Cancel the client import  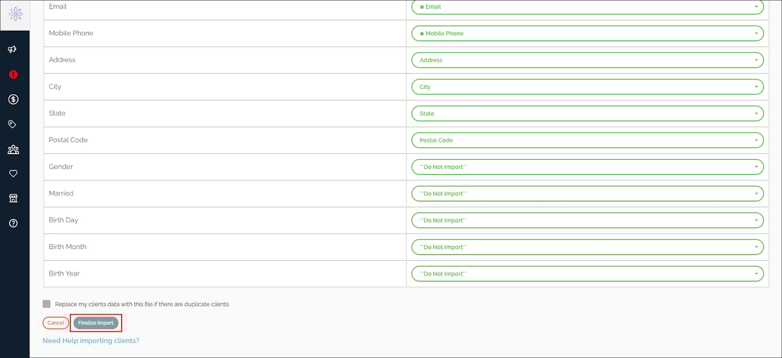click(55, 322)
